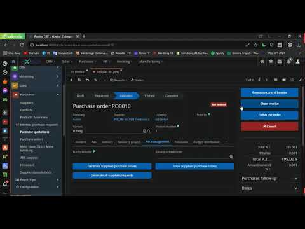Open the notifications bell in top bar
Image resolution: width=305 pixels, height=229 pixels.
tap(289, 61)
